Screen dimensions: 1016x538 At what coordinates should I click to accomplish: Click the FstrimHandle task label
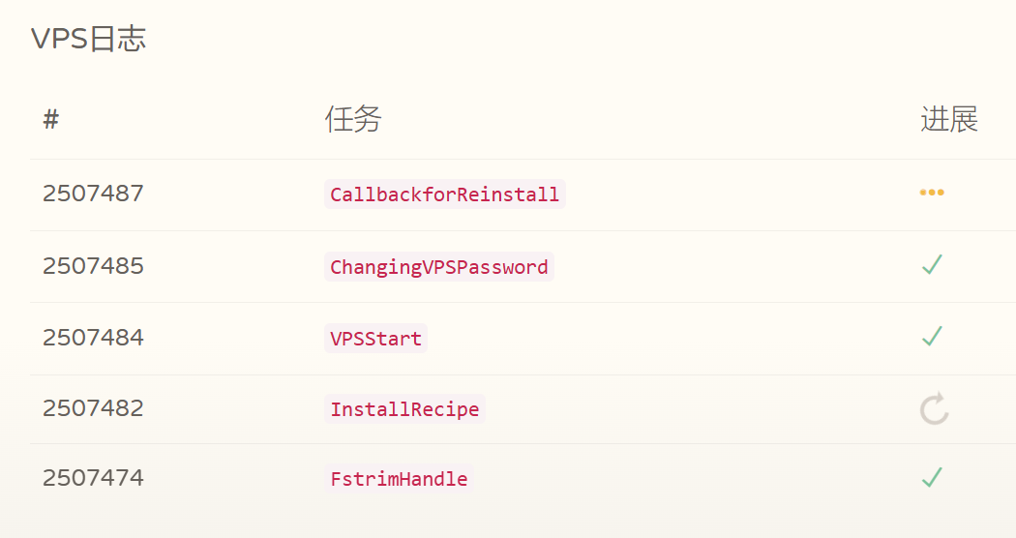point(399,479)
